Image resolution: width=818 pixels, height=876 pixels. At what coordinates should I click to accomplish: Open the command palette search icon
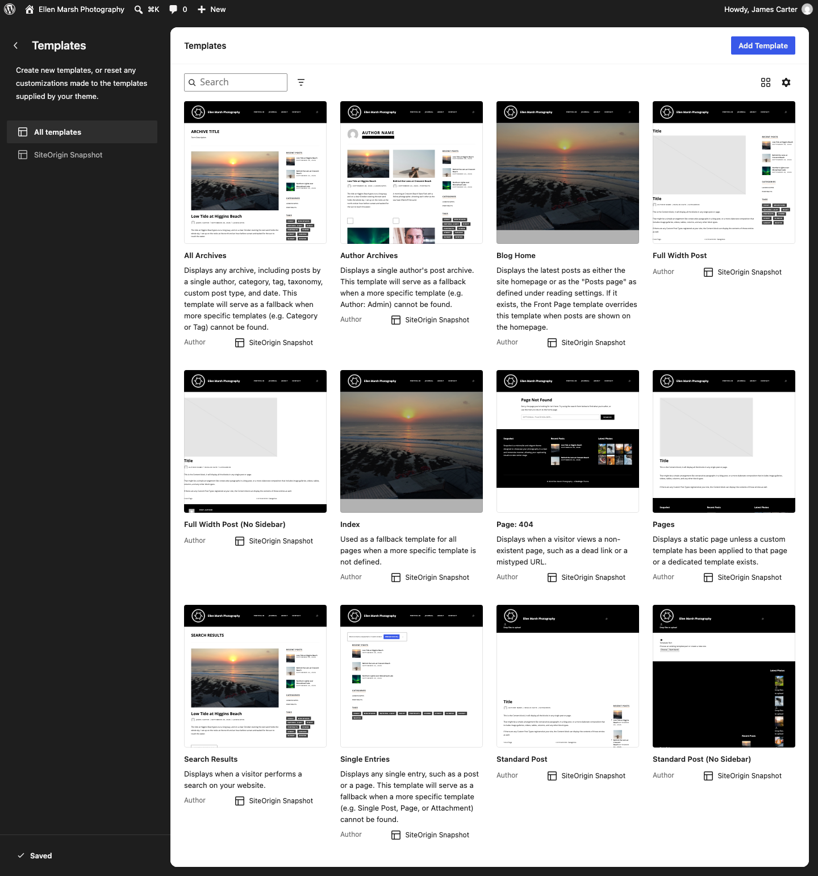click(138, 10)
